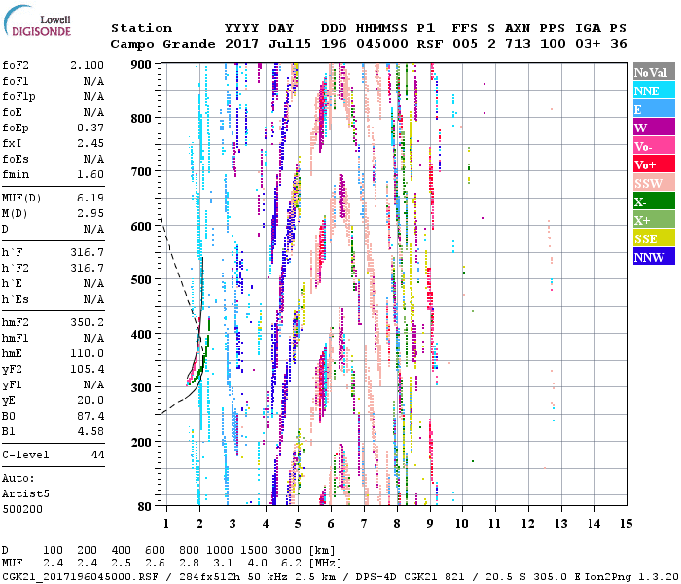
Task: Click the Campo Grande station name
Action: (x=160, y=44)
